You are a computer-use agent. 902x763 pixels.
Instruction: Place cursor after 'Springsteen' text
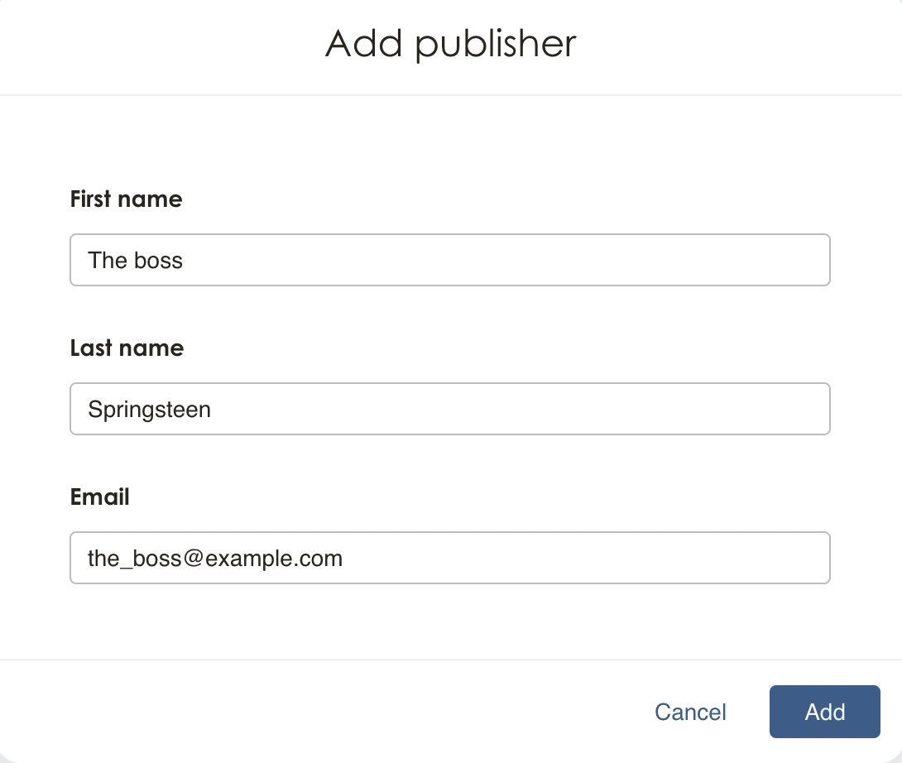[x=213, y=409]
